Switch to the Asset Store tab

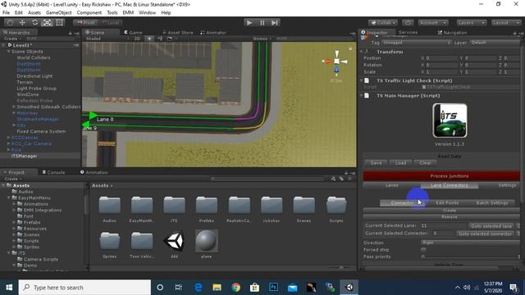(x=178, y=33)
